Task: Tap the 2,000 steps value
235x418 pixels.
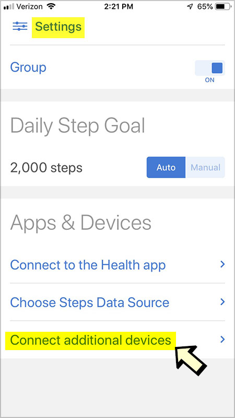Action: (x=46, y=168)
